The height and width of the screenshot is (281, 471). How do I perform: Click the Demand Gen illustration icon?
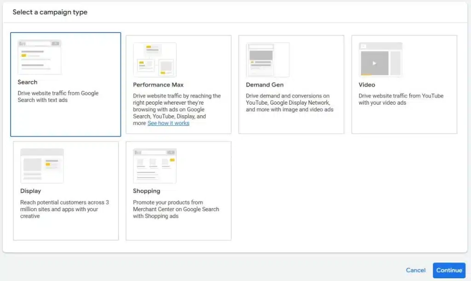pos(268,60)
